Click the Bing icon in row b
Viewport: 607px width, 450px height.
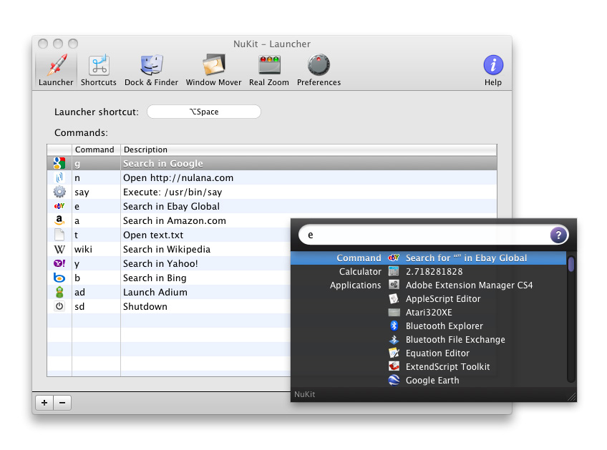point(59,278)
